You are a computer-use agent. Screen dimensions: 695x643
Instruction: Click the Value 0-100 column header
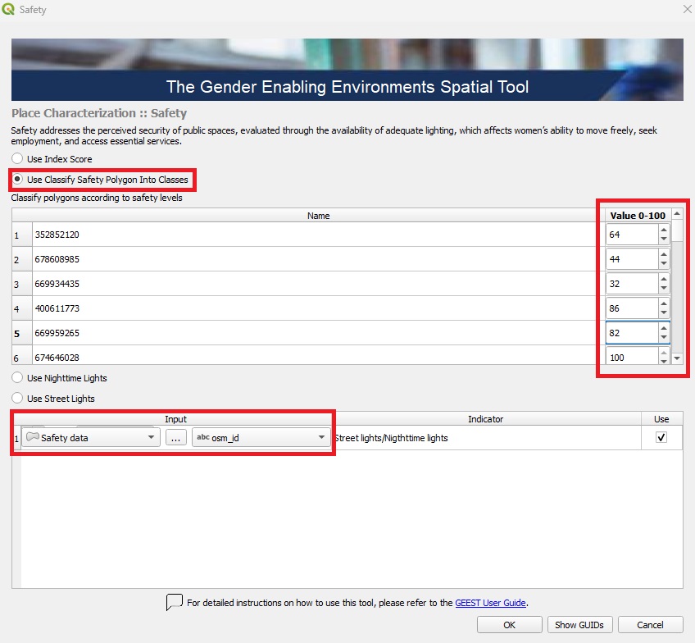638,216
